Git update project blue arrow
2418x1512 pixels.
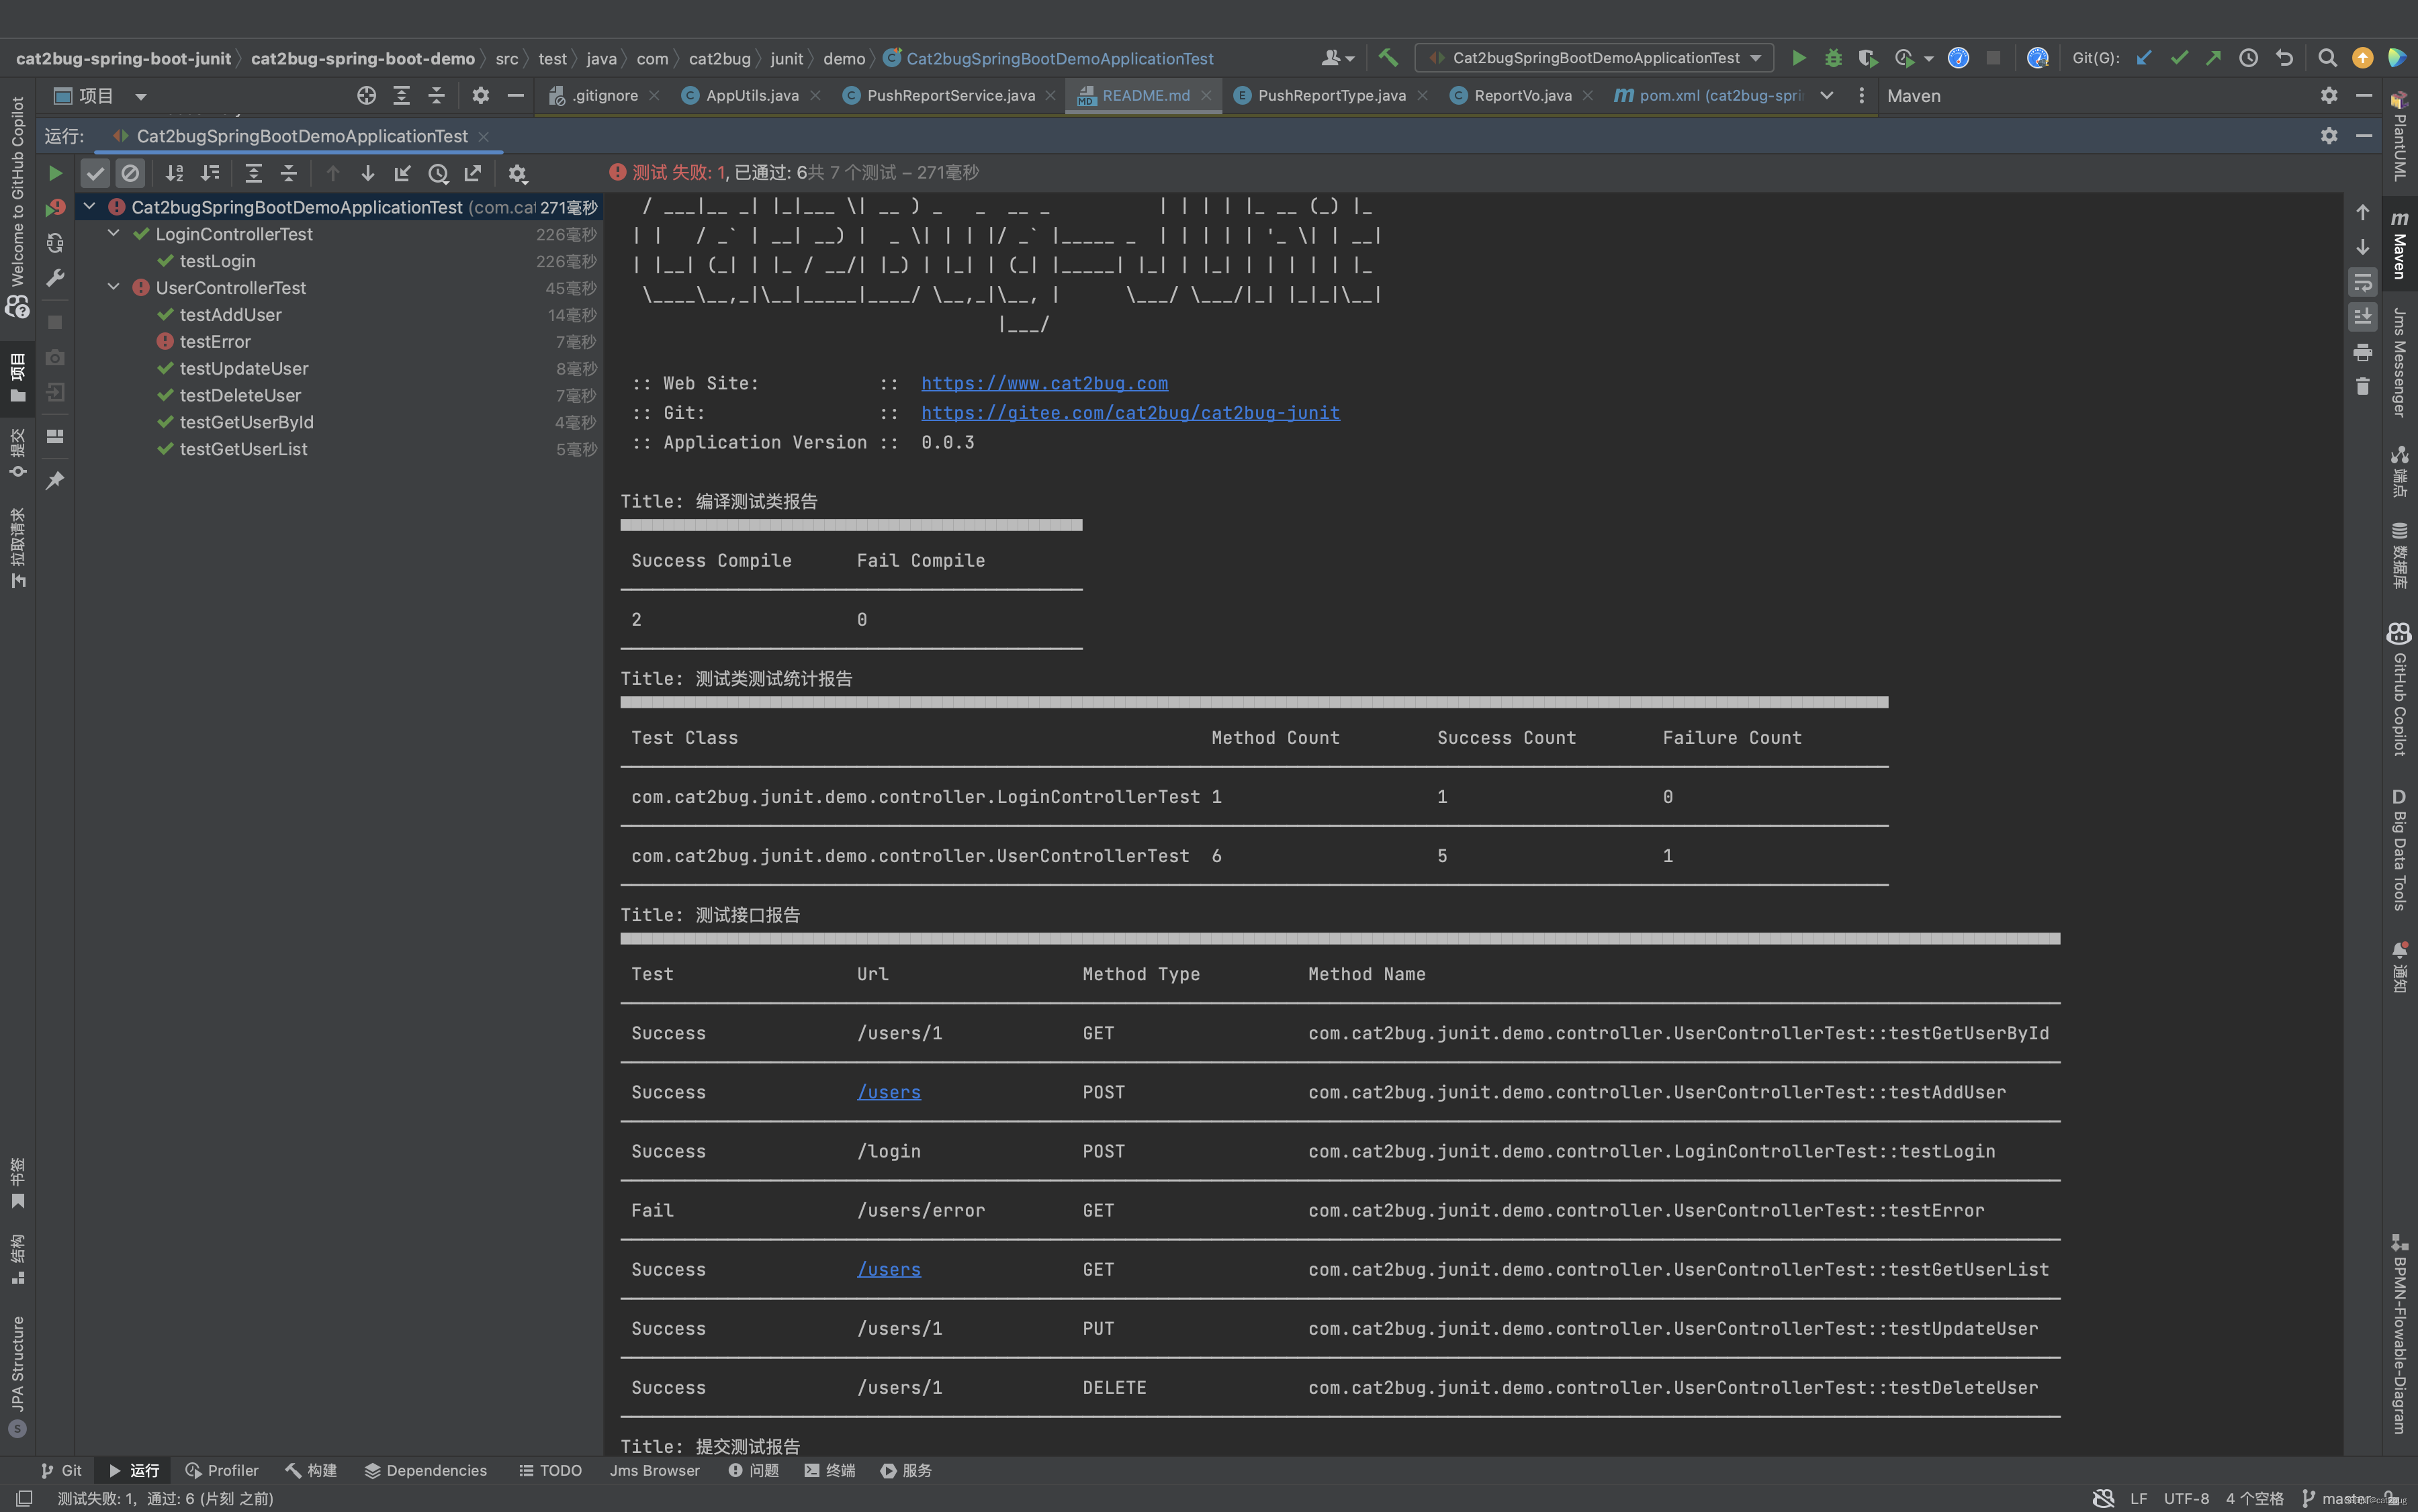pos(2144,58)
